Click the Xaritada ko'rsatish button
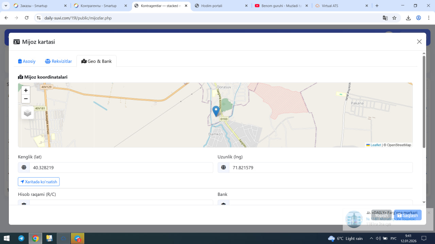 coord(39,182)
